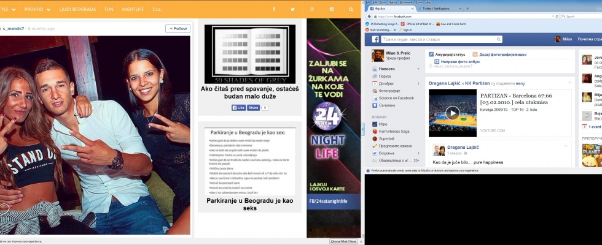Viewport: 602px width, 245px height.
Task: Click the Choose What I Share button
Action: 343,241
